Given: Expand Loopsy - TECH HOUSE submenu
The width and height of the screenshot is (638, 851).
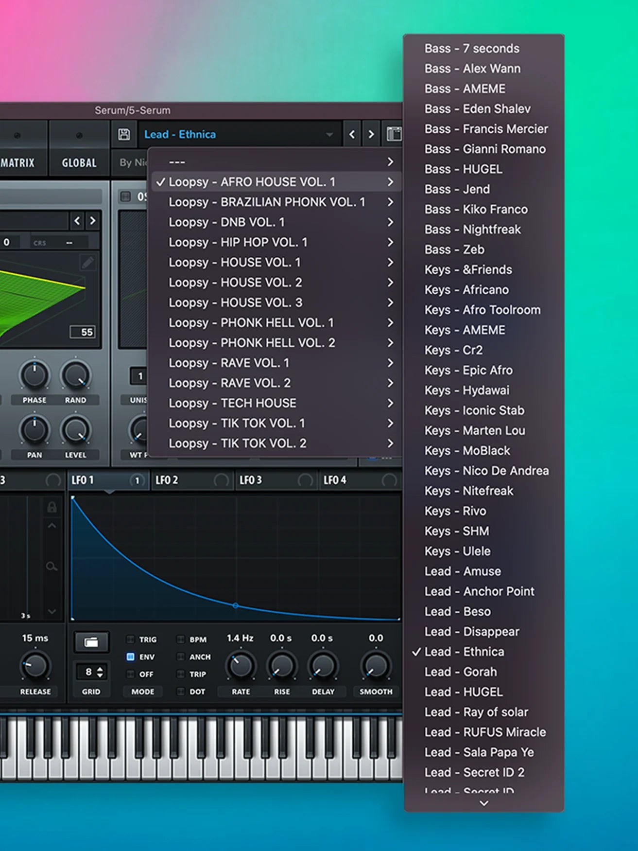Looking at the screenshot, I should coord(390,403).
